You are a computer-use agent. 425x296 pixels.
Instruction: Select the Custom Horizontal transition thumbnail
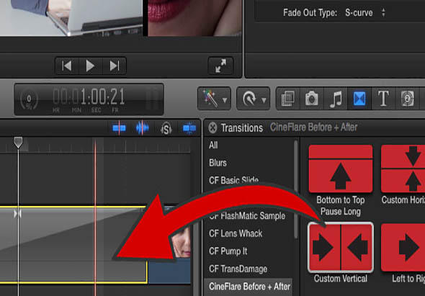point(403,169)
